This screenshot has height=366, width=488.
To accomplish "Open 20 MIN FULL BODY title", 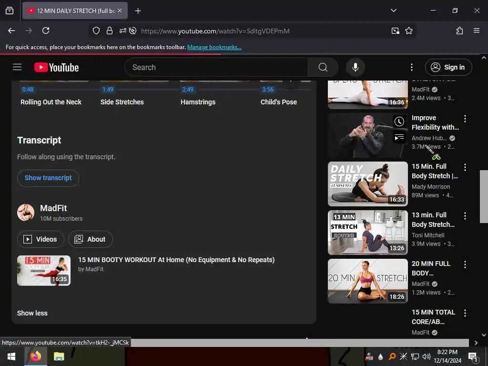I will 431,268.
